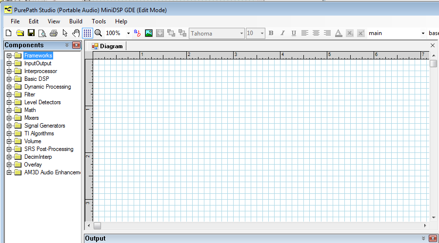Viewport: 439px width, 243px height.
Task: Select the DecimInterp tree item
Action: click(38, 157)
